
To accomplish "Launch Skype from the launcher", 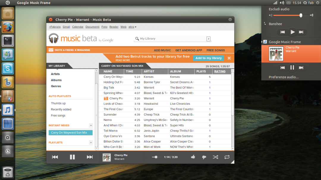I will point(8,69).
